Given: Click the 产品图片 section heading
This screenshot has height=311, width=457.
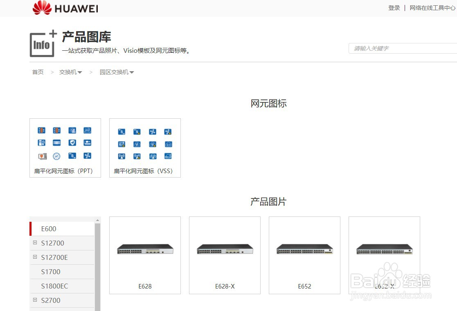Looking at the screenshot, I should coord(268,202).
